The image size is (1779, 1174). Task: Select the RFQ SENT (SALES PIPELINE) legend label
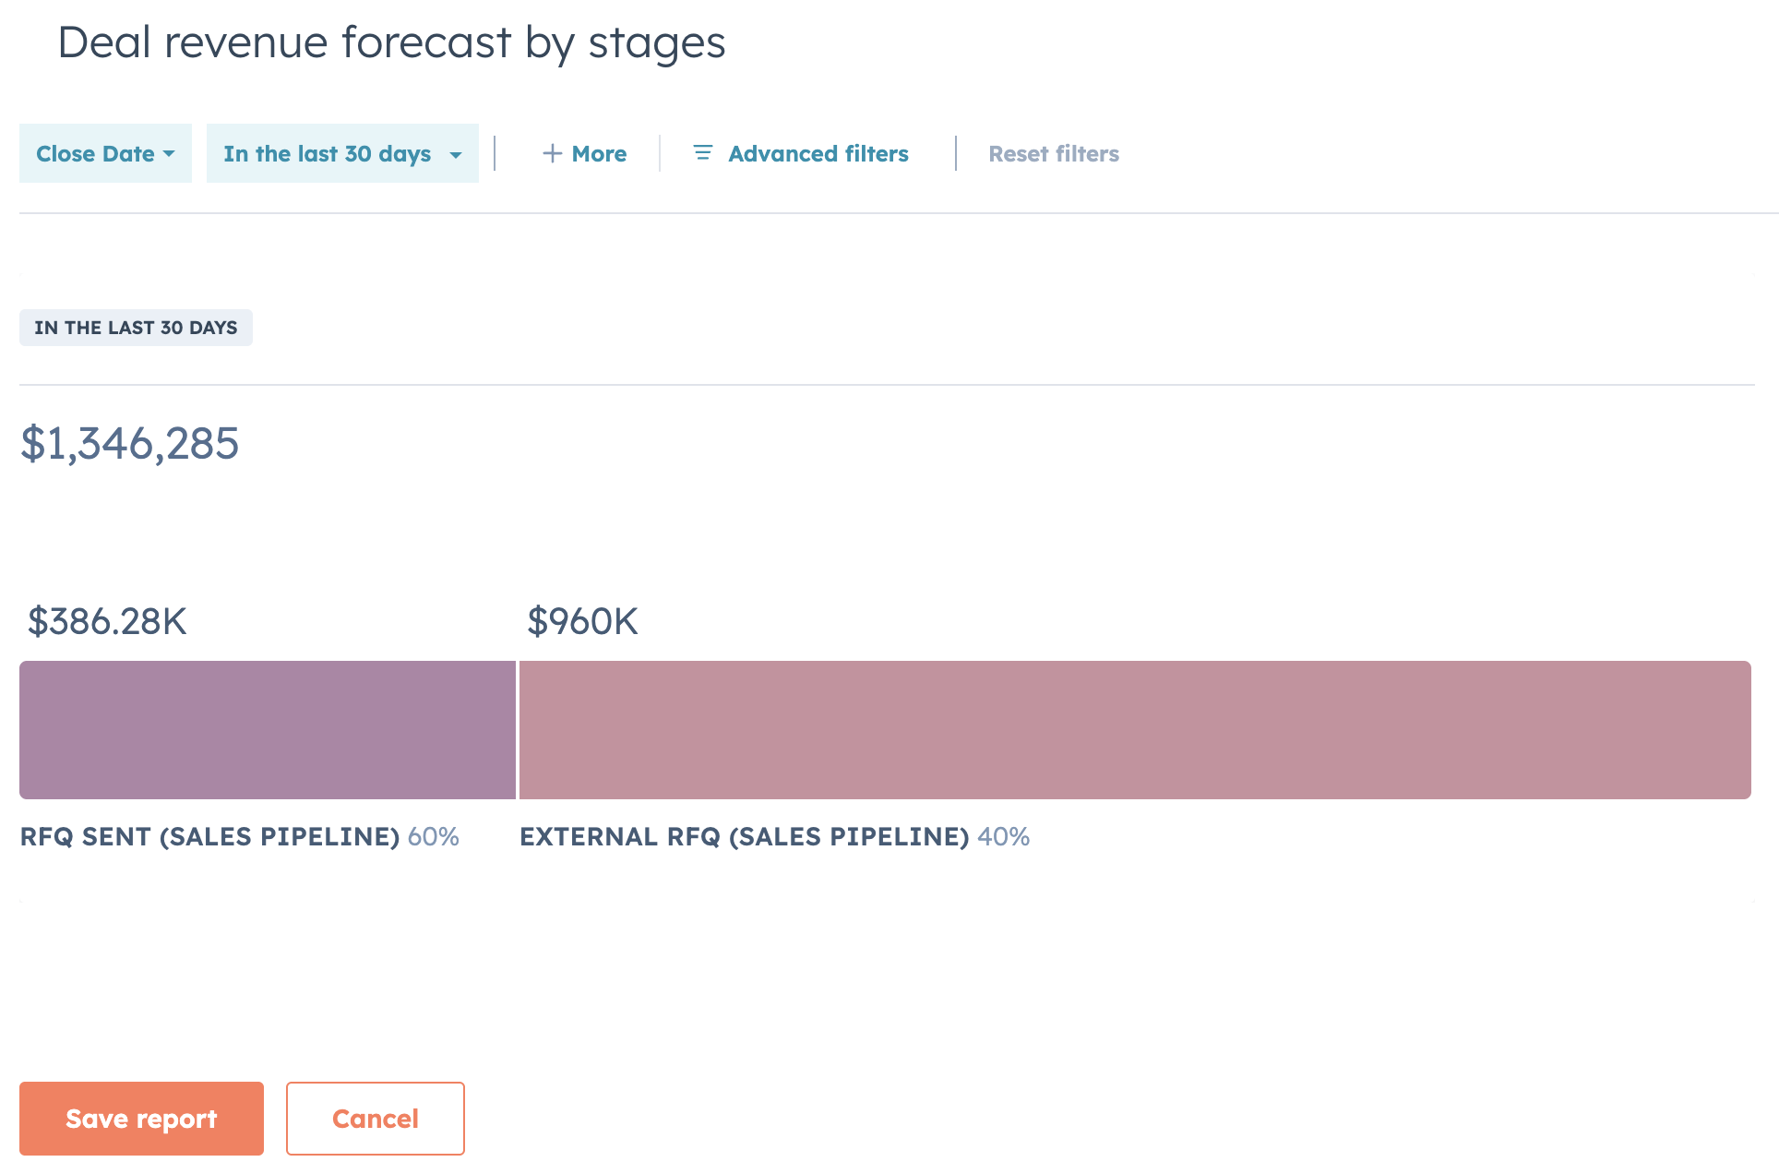(x=209, y=837)
